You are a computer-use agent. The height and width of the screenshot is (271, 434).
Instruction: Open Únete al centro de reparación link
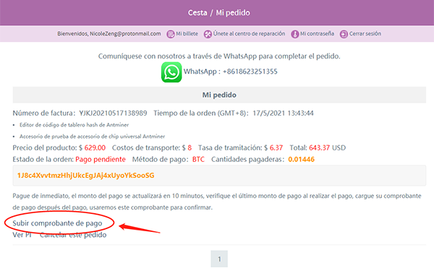click(249, 34)
